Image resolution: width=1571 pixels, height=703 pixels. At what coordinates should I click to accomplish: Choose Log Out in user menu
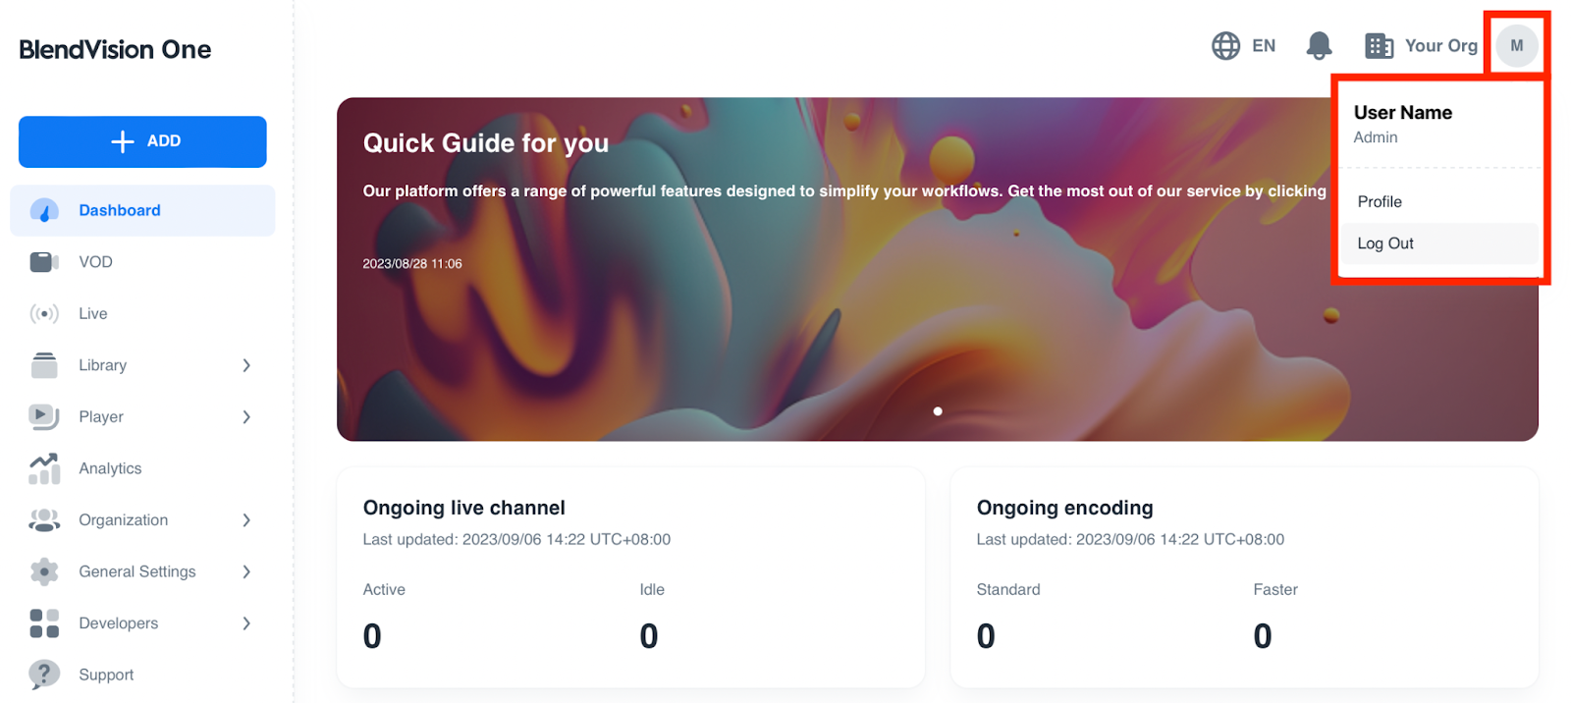click(1385, 243)
